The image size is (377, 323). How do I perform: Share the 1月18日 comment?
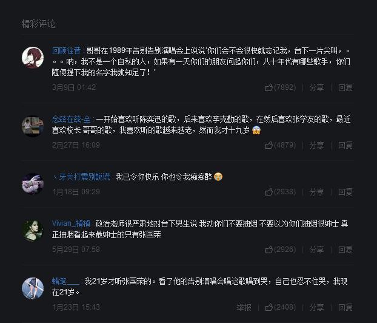pos(316,192)
